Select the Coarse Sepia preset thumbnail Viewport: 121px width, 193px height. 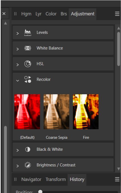pos(56,112)
